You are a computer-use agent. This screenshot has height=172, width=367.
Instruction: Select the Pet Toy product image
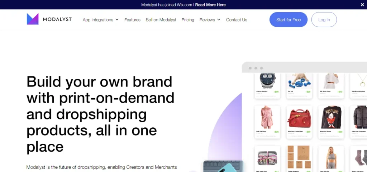coord(299,80)
